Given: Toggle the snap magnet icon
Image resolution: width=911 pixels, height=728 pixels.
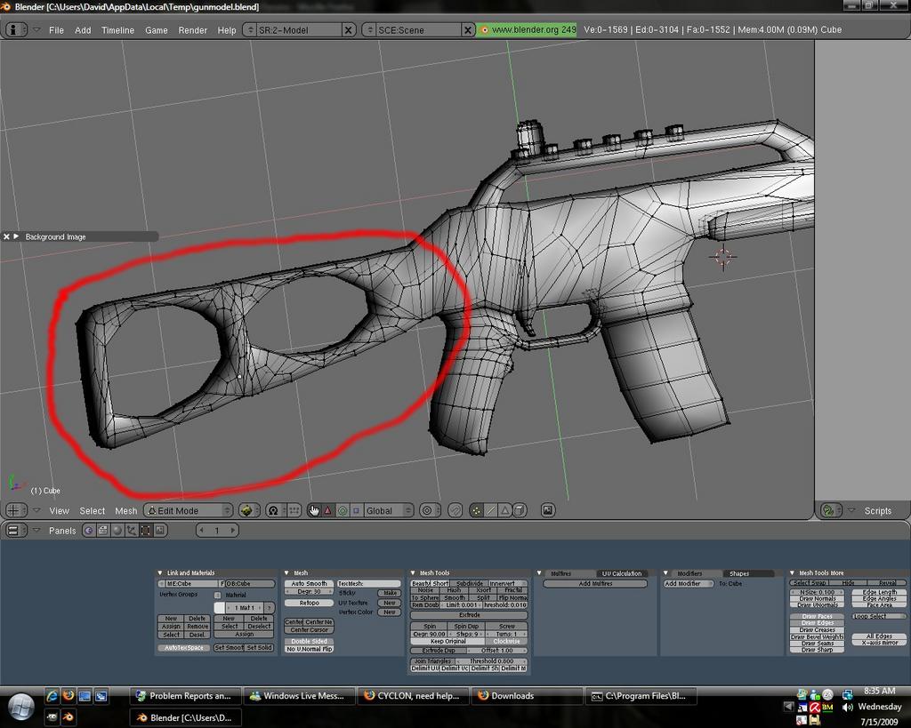Looking at the screenshot, I should coord(455,510).
